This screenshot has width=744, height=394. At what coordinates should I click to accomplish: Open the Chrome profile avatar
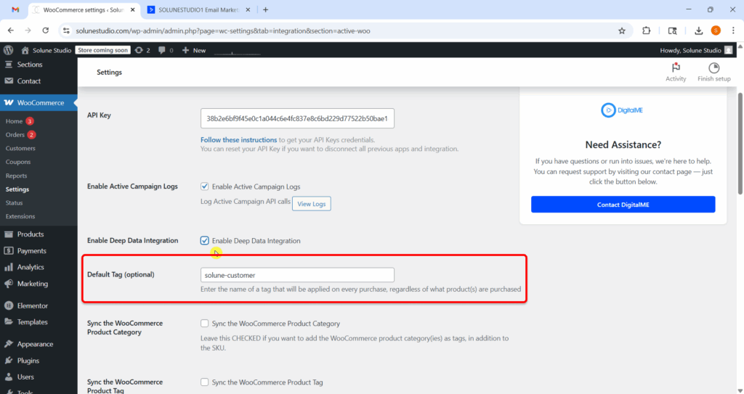coord(716,30)
